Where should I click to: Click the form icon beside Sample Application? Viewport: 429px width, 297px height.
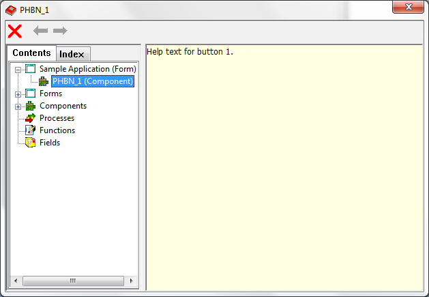(31, 69)
